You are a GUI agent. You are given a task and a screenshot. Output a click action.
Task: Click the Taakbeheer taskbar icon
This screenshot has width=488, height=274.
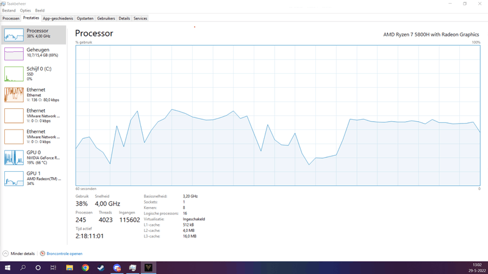click(x=132, y=267)
